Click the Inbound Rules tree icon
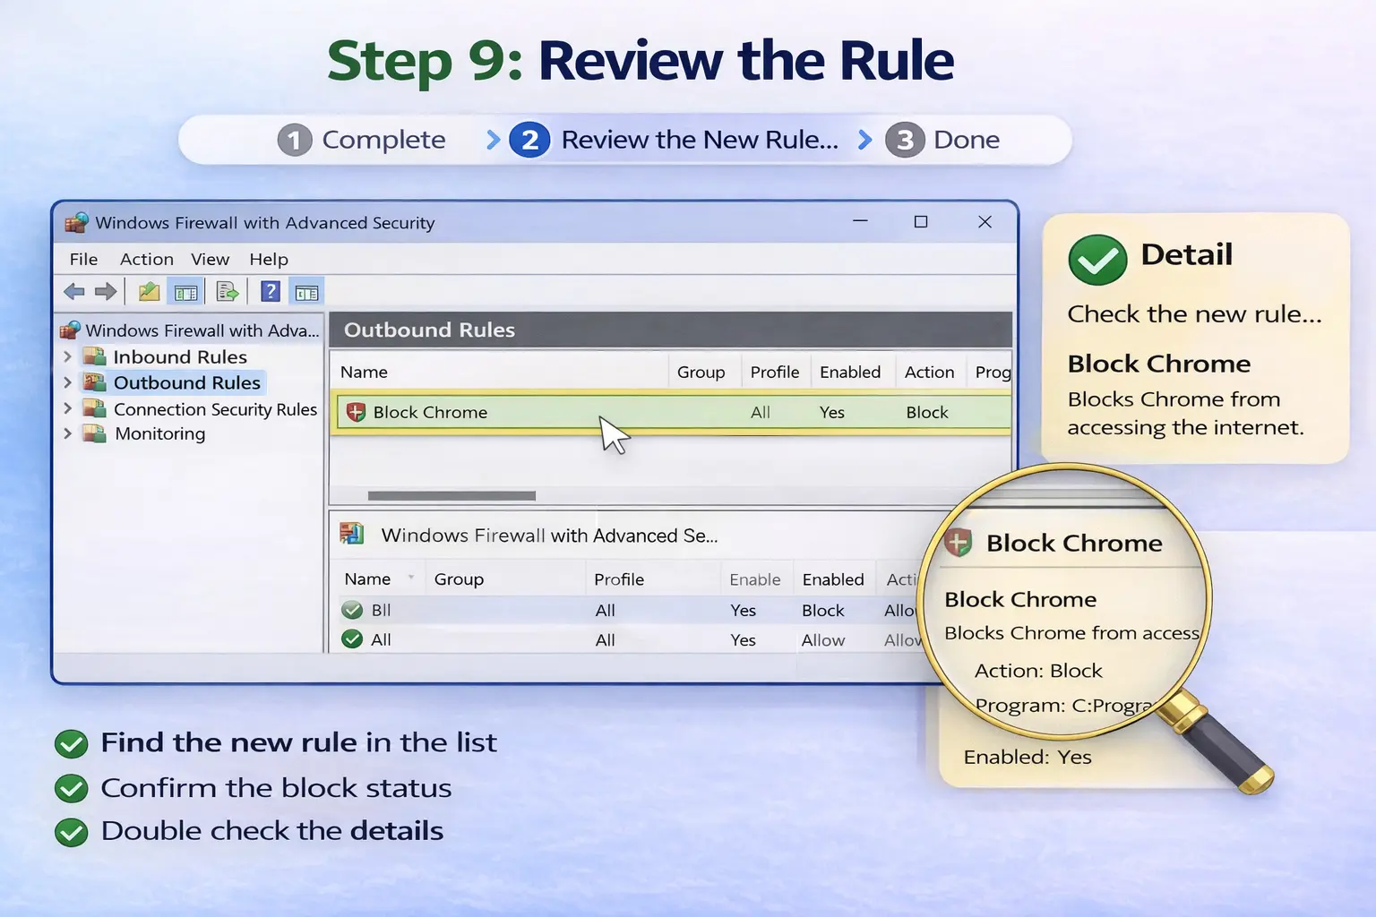This screenshot has height=917, width=1376. (x=94, y=356)
